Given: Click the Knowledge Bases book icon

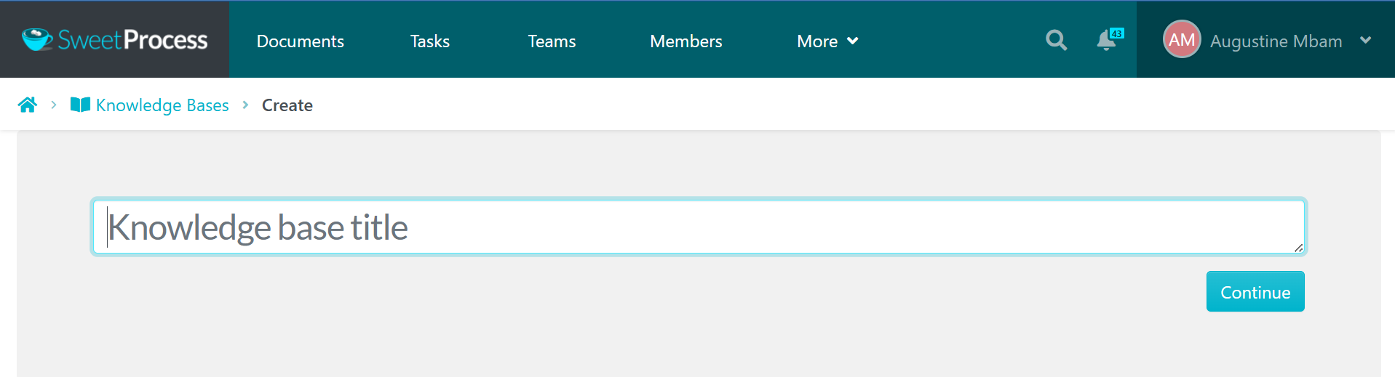Looking at the screenshot, I should coord(80,105).
